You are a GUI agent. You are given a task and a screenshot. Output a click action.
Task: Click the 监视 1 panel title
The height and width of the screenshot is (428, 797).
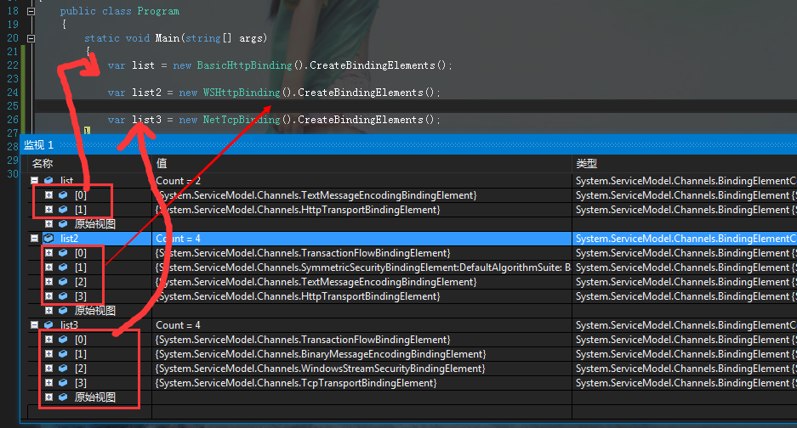38,145
